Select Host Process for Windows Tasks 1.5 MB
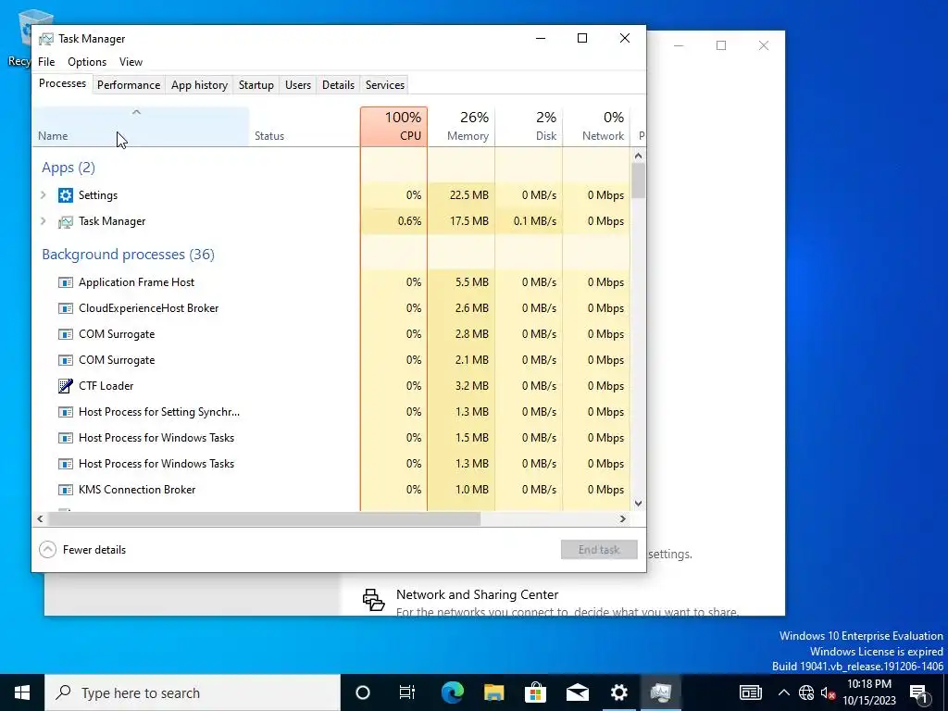The width and height of the screenshot is (948, 711). [331, 438]
